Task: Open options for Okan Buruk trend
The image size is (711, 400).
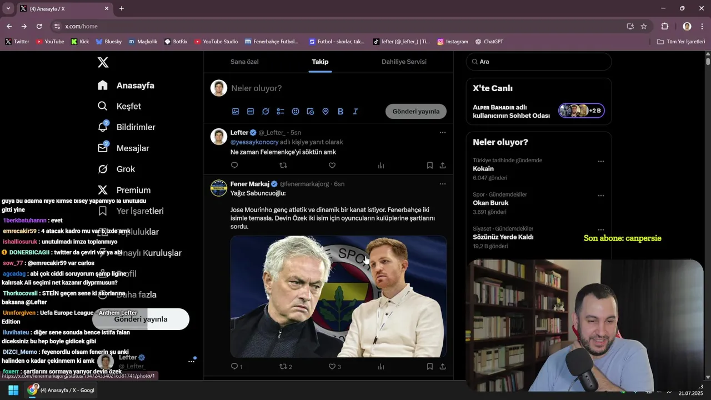Action: tap(601, 196)
